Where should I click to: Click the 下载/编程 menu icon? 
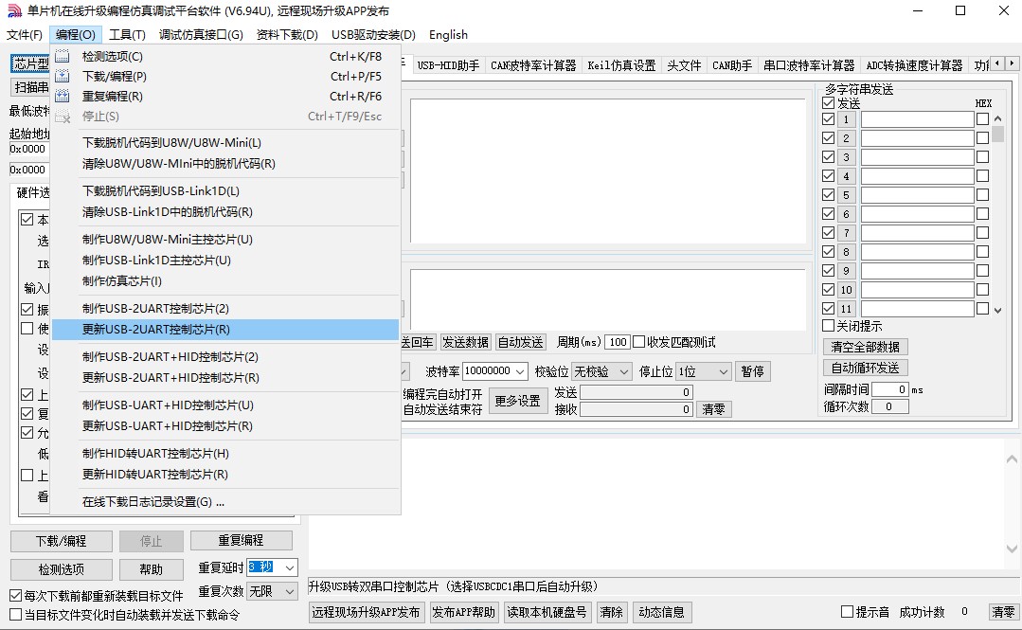click(x=62, y=77)
